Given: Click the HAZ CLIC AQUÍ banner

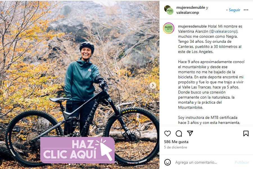Looking at the screenshot, I should pyautogui.click(x=77, y=150).
